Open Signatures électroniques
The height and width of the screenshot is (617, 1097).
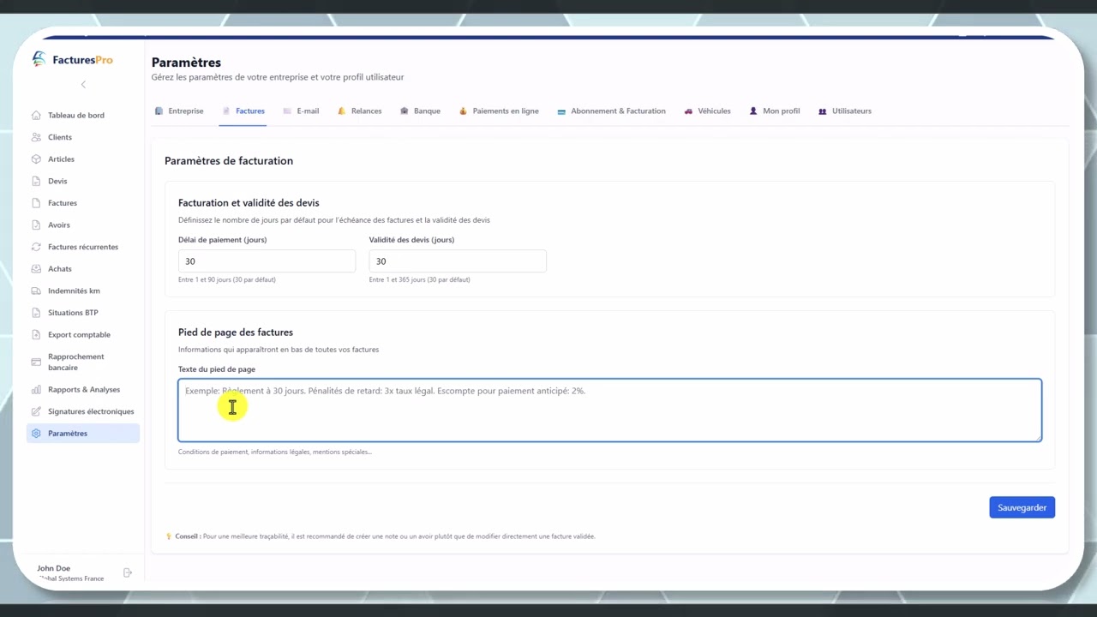[x=83, y=411]
